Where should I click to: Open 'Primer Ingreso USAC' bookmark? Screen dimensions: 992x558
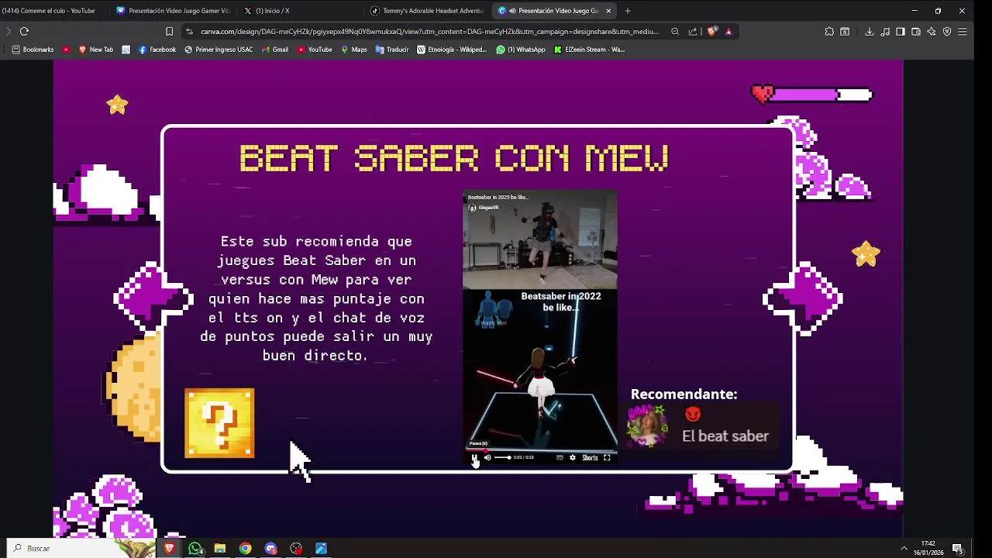pos(219,50)
